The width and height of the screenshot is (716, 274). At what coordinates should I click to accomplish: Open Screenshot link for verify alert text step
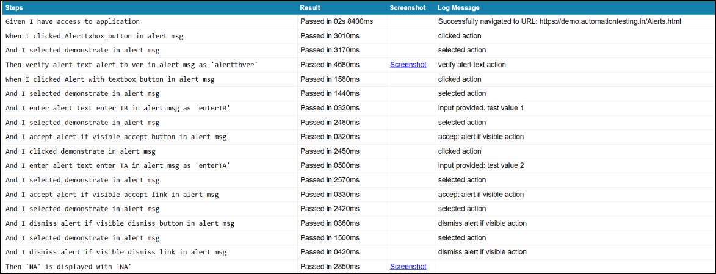point(408,65)
